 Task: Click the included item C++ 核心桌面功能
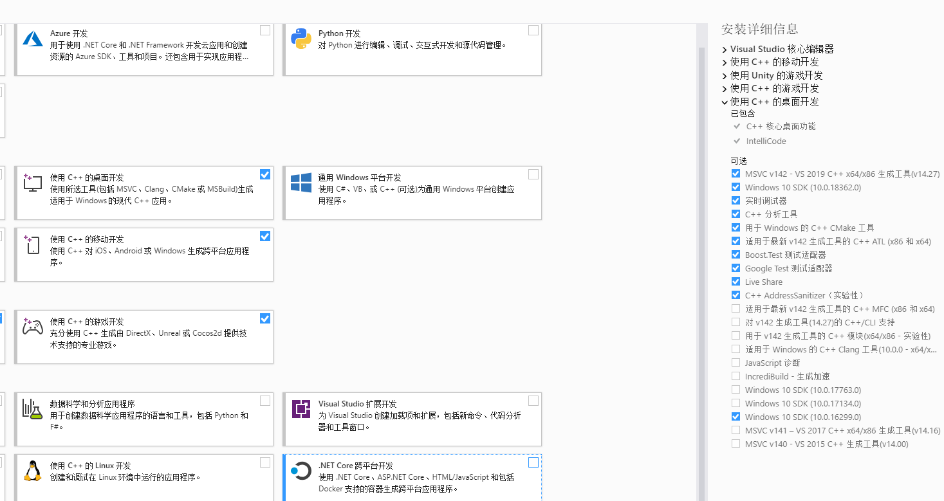(x=781, y=127)
